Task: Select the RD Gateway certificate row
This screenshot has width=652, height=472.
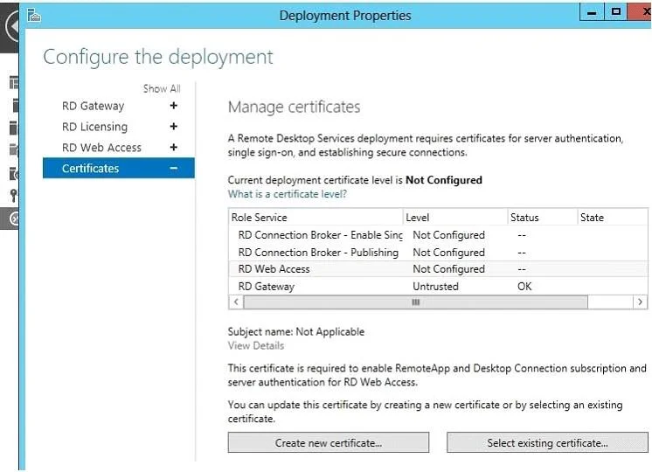Action: pyautogui.click(x=438, y=286)
